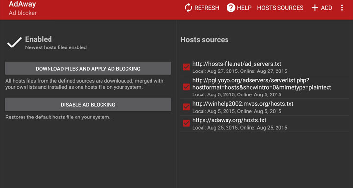Click 'All hosts files from the defined sources' description

pos(84,84)
